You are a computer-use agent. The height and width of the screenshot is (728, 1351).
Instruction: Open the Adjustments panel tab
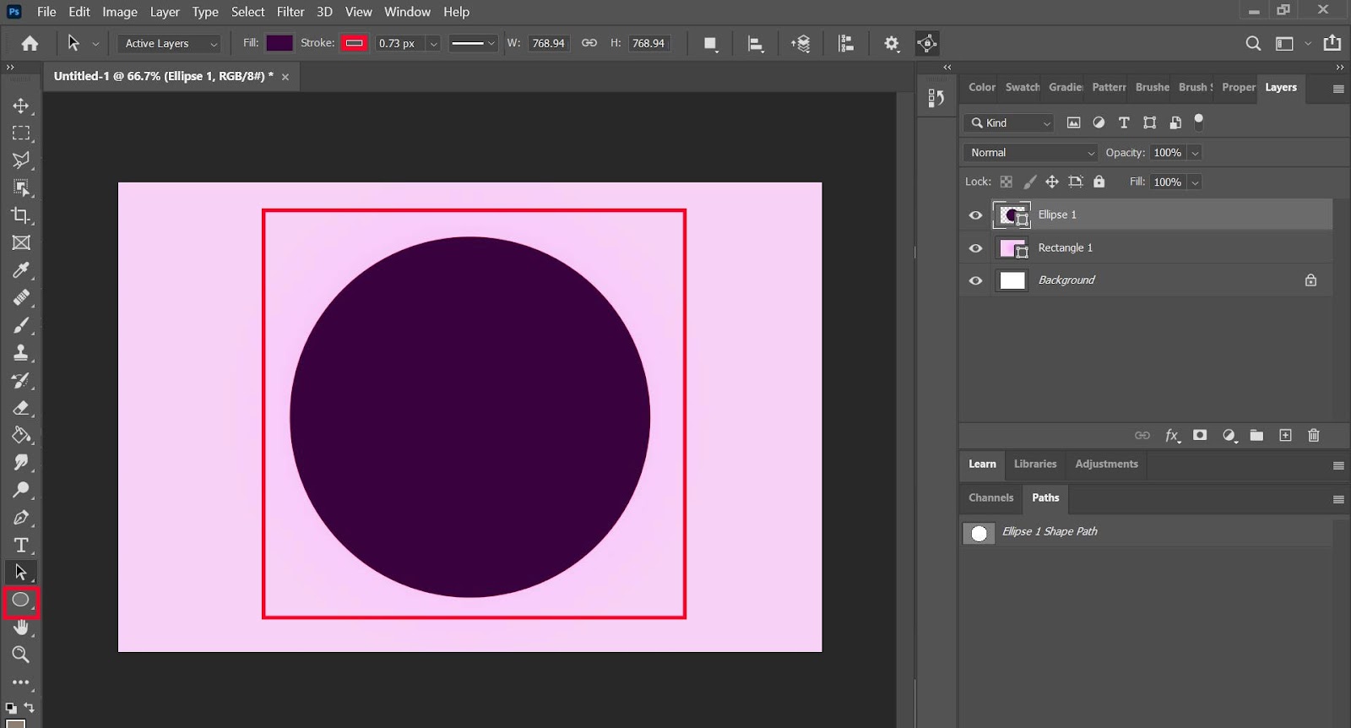(1106, 464)
